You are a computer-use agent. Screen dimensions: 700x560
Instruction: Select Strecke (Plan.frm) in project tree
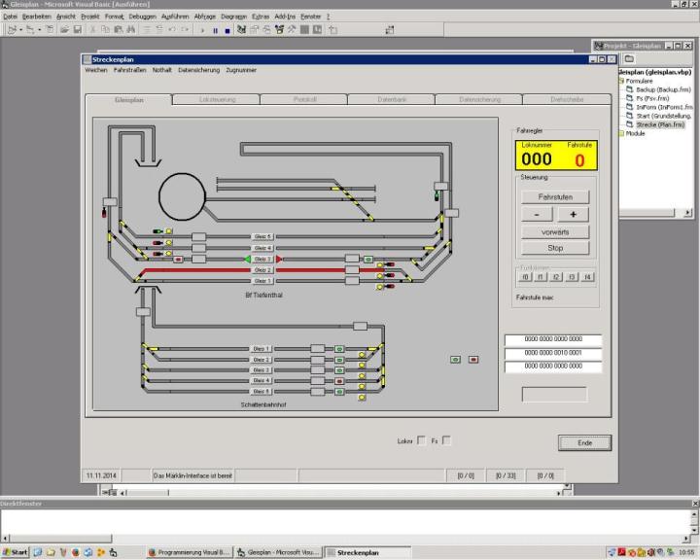click(x=660, y=124)
